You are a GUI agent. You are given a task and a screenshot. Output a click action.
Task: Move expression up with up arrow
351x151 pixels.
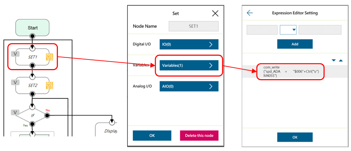click(341, 61)
